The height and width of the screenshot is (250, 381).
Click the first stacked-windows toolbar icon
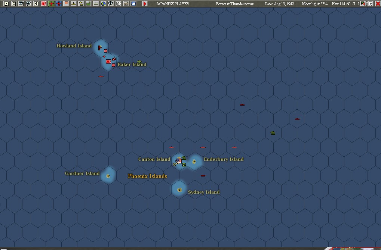pyautogui.click(x=21, y=4)
